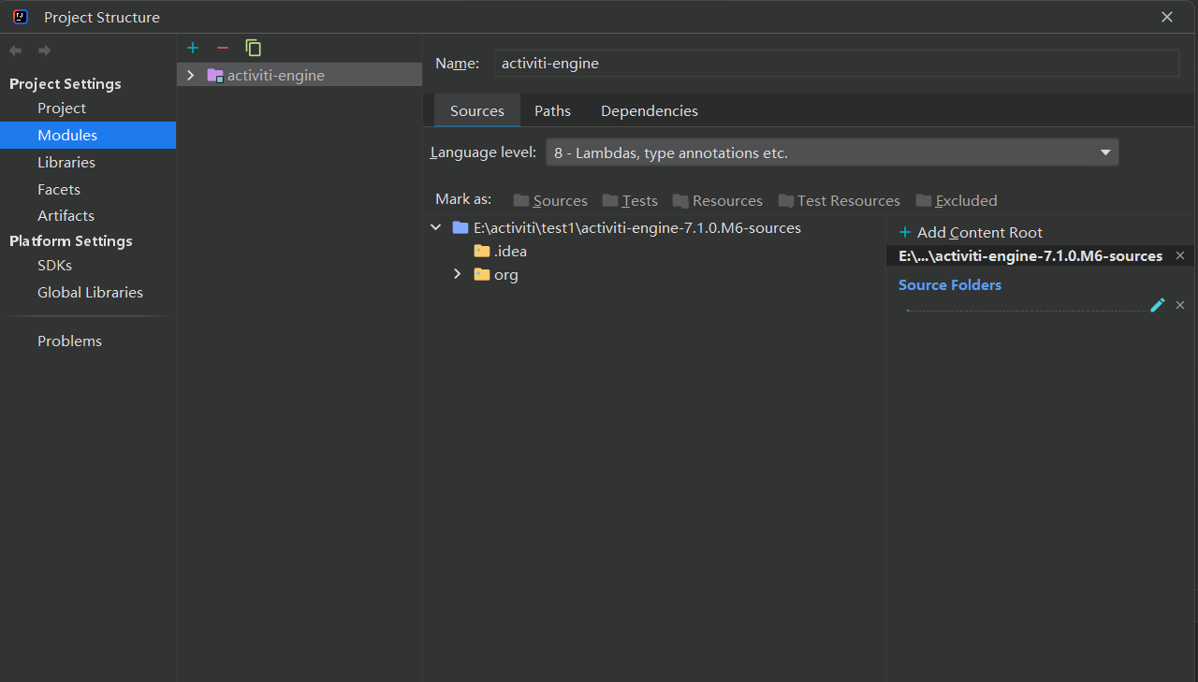Image resolution: width=1198 pixels, height=682 pixels.
Task: Mark folder as Tests
Action: (x=630, y=200)
